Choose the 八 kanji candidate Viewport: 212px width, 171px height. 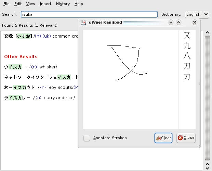tap(187, 56)
